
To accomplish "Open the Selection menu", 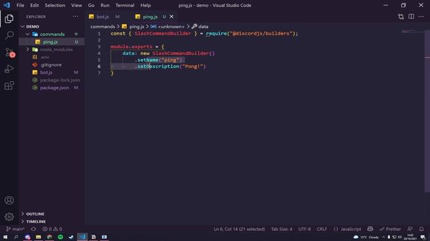I will tap(55, 5).
